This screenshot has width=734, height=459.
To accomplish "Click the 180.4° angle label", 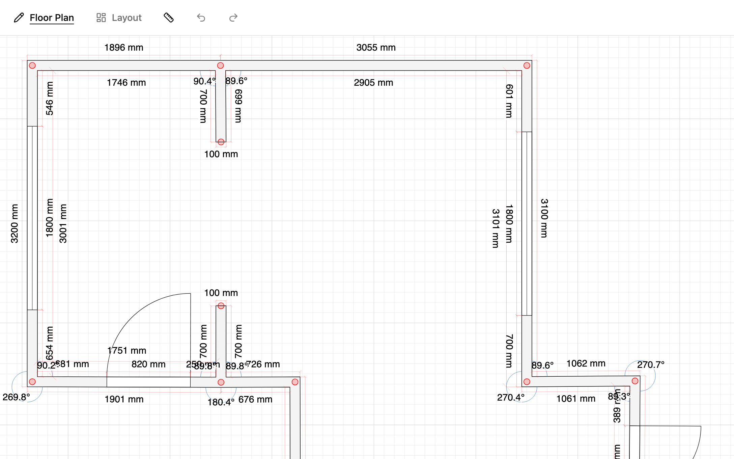I will [x=221, y=402].
